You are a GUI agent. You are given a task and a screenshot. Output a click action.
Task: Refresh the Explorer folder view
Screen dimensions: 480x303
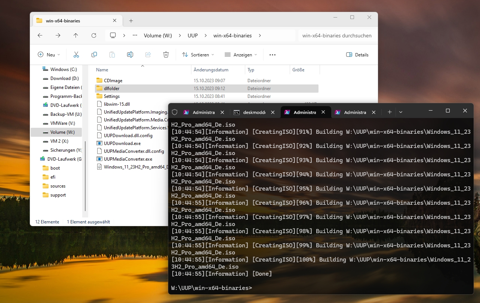click(94, 35)
